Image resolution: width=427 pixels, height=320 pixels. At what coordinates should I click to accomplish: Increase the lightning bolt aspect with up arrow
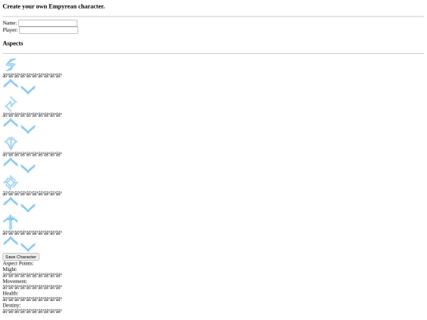coord(10,83)
